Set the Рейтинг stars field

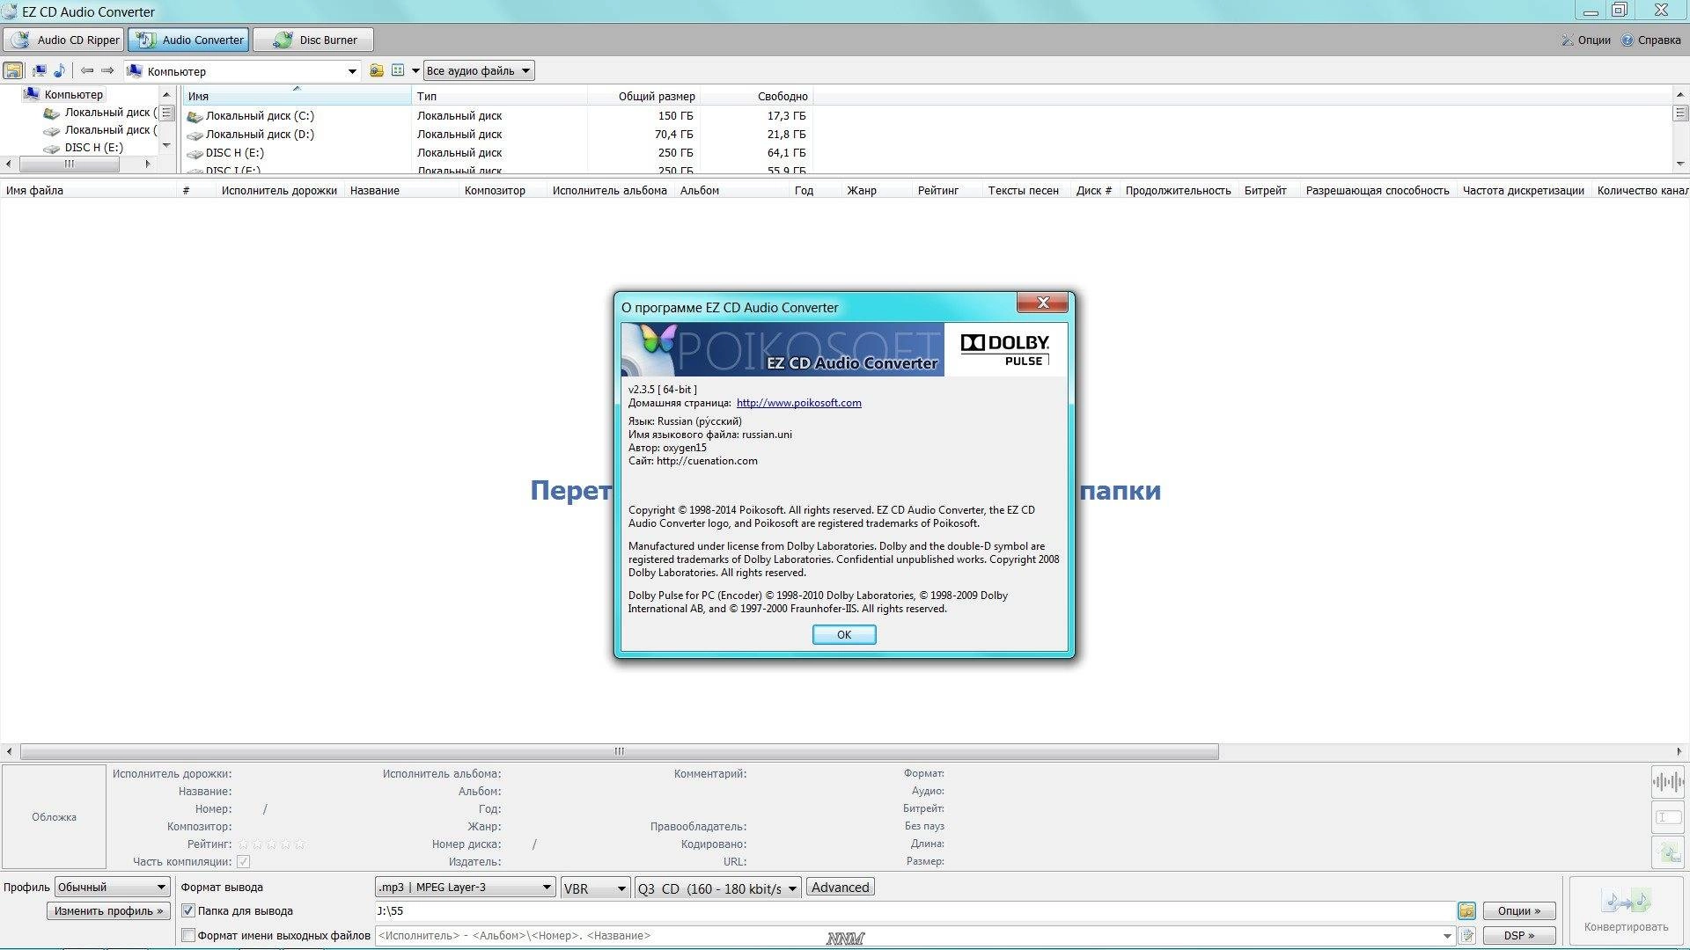pyautogui.click(x=272, y=844)
